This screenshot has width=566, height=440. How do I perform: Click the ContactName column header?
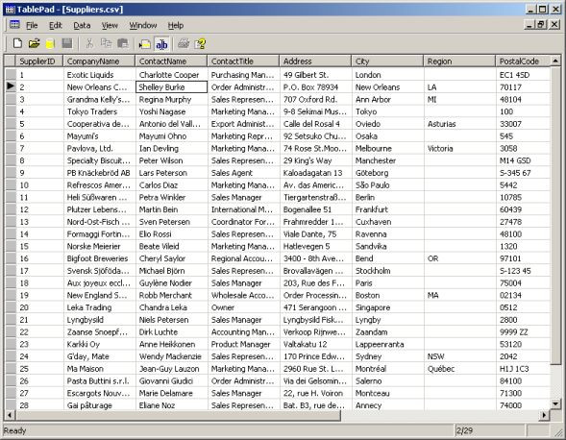171,61
